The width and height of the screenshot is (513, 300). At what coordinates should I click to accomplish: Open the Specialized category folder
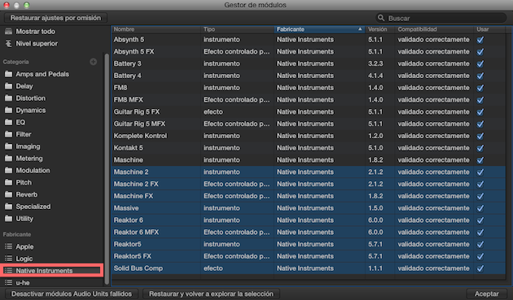[8, 207]
